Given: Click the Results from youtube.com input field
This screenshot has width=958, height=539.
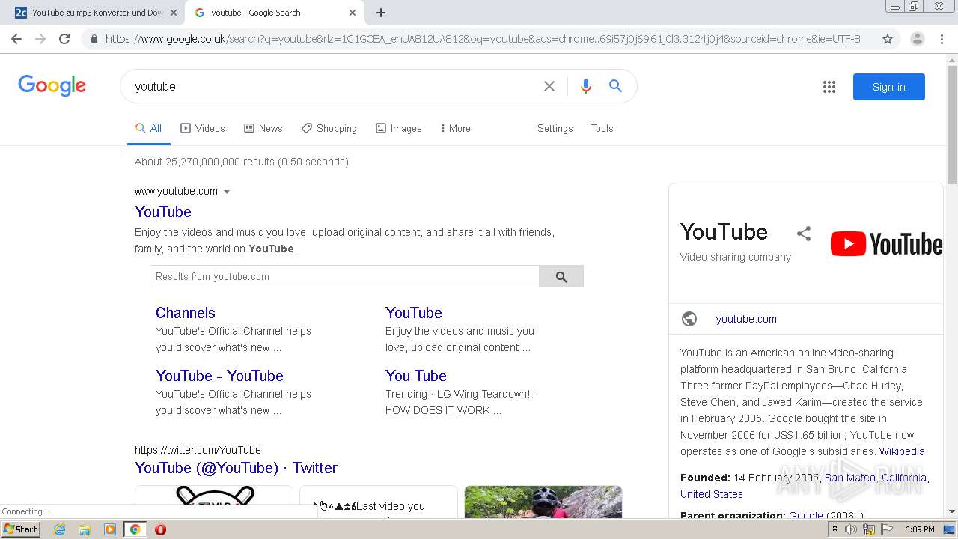Looking at the screenshot, I should (x=344, y=277).
